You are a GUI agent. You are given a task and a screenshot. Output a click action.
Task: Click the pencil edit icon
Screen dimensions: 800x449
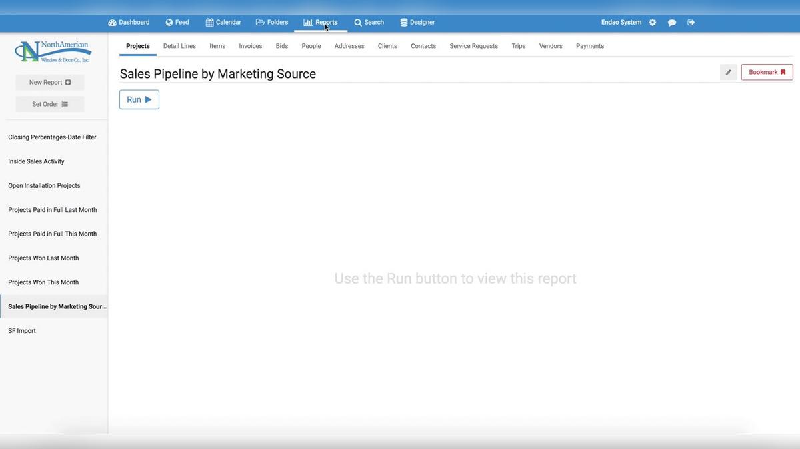click(729, 72)
